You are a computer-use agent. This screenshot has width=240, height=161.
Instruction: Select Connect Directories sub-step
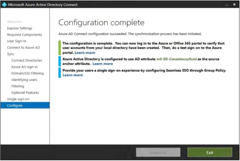pos(27,60)
